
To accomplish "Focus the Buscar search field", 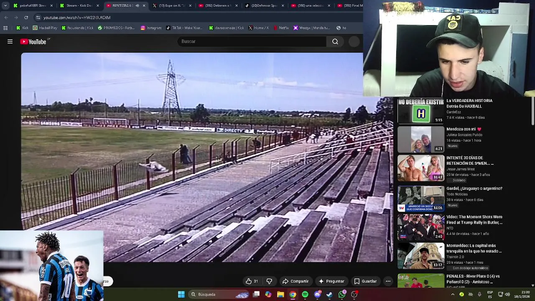I will coord(252,41).
